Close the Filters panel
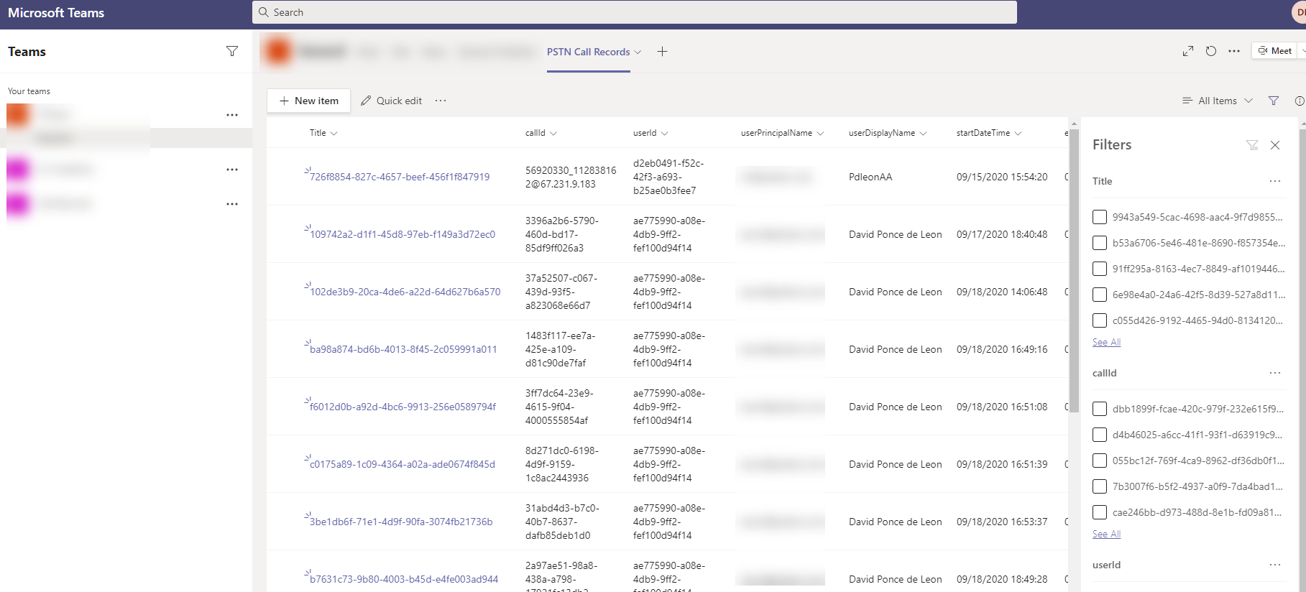The image size is (1306, 592). tap(1275, 145)
